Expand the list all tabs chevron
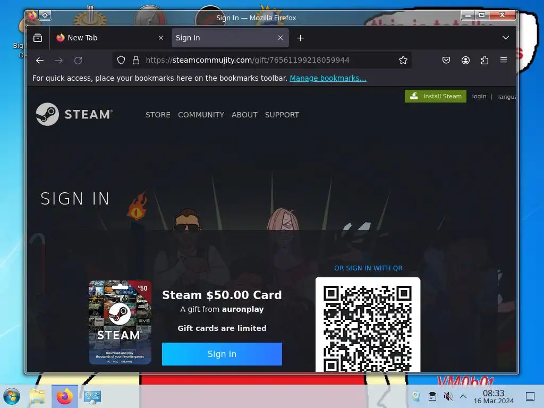The width and height of the screenshot is (544, 408). coord(506,38)
